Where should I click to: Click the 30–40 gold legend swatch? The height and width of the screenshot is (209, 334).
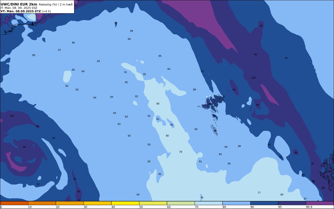click(x=98, y=203)
